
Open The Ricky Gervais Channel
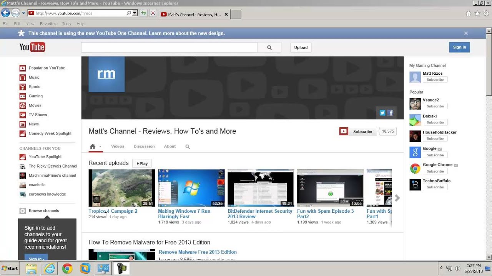tap(53, 166)
